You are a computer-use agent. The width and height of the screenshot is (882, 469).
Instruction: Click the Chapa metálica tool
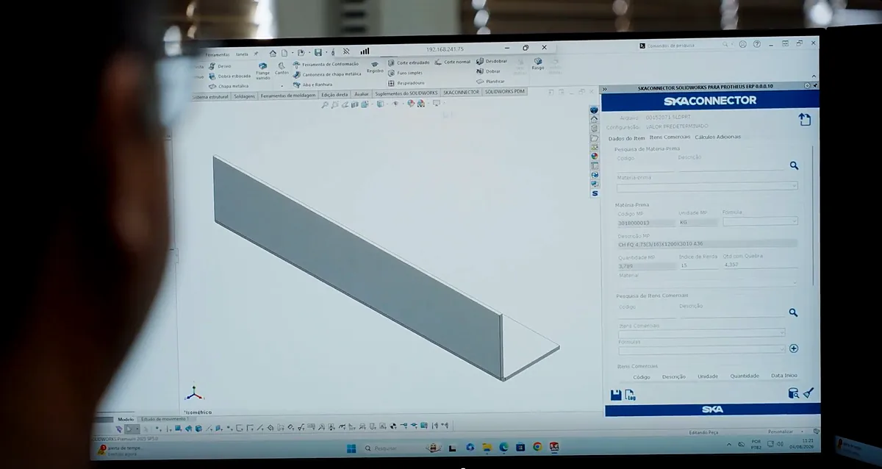coord(228,86)
